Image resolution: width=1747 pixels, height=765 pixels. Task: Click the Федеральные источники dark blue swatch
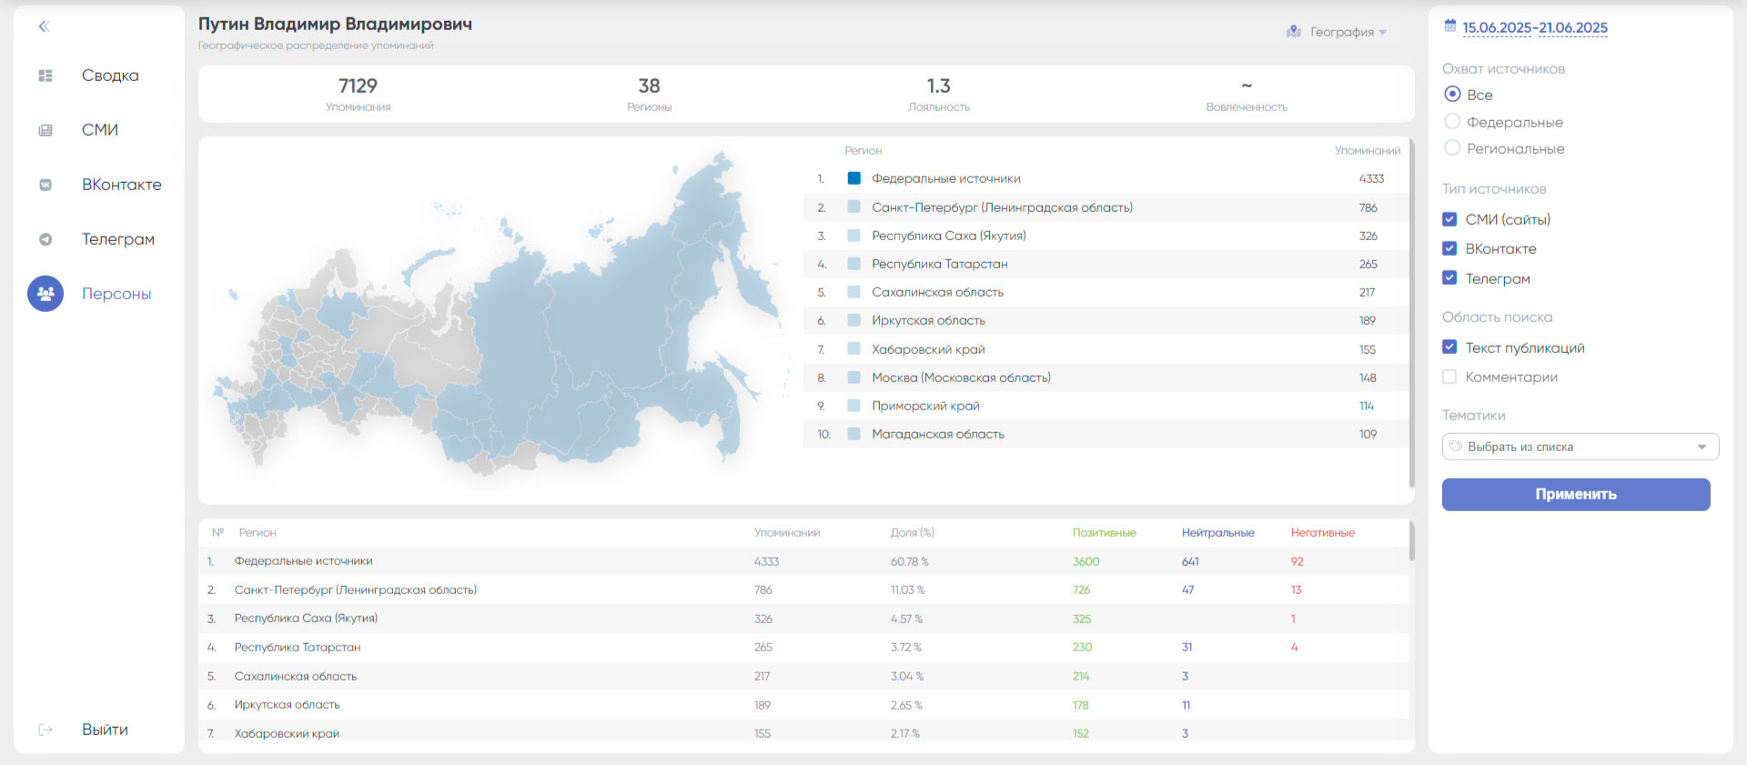point(853,178)
